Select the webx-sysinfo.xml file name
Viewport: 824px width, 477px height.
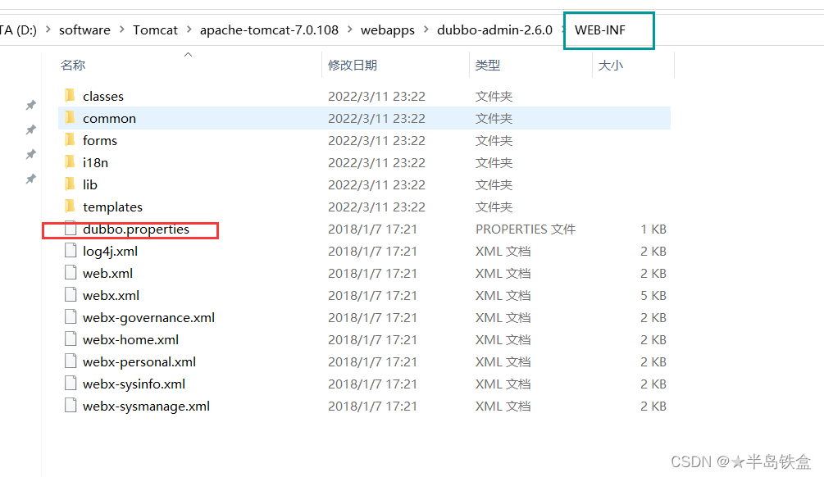[x=134, y=384]
